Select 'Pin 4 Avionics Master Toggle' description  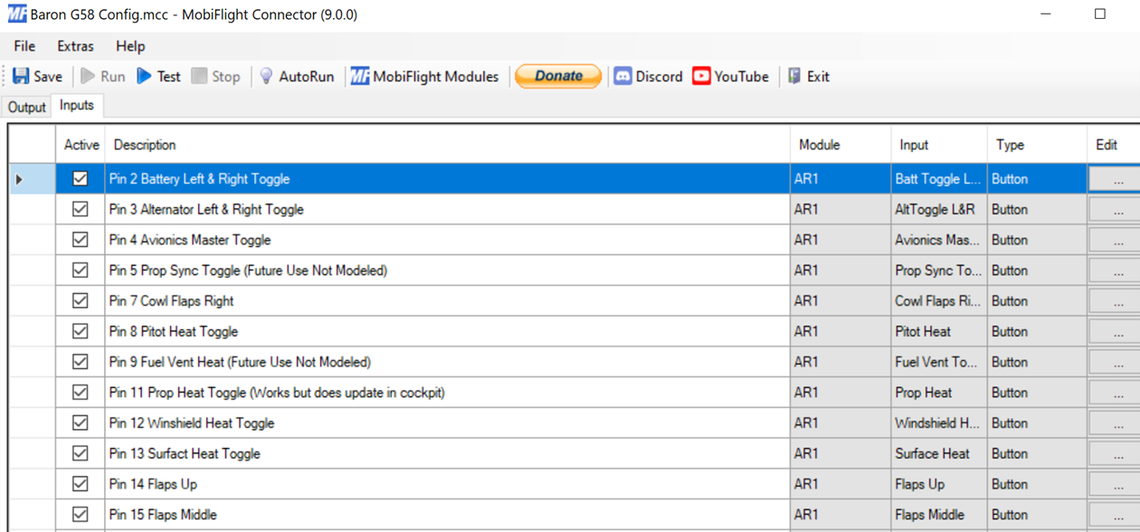(x=448, y=240)
